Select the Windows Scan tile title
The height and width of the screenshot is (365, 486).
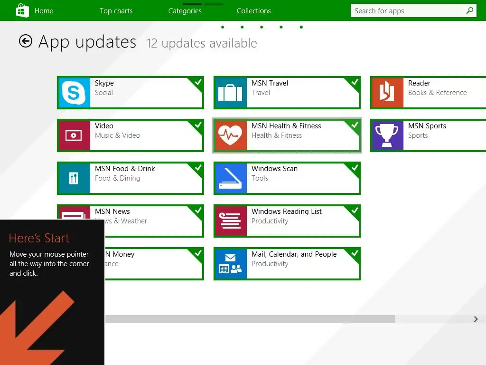click(274, 169)
